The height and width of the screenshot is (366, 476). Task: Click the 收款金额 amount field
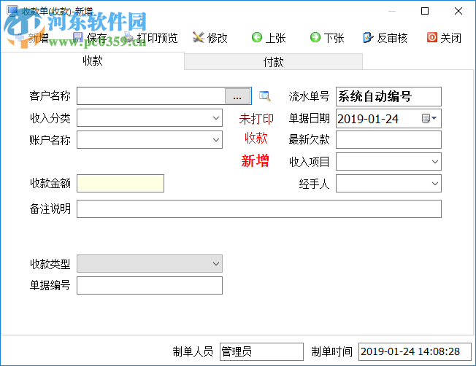tap(120, 184)
